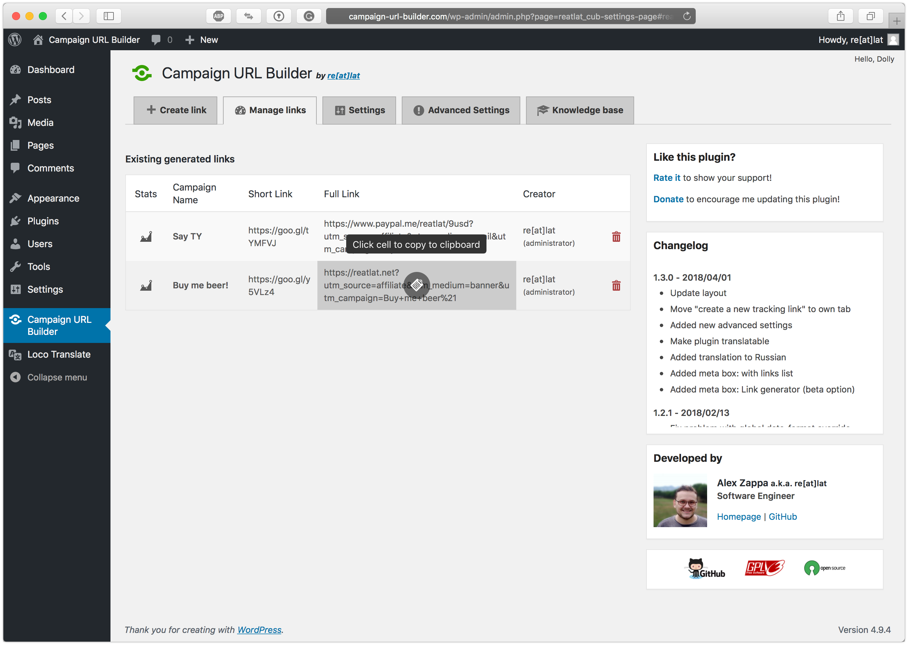908x645 pixels.
Task: Delete the Say TY link row
Action: (x=616, y=237)
